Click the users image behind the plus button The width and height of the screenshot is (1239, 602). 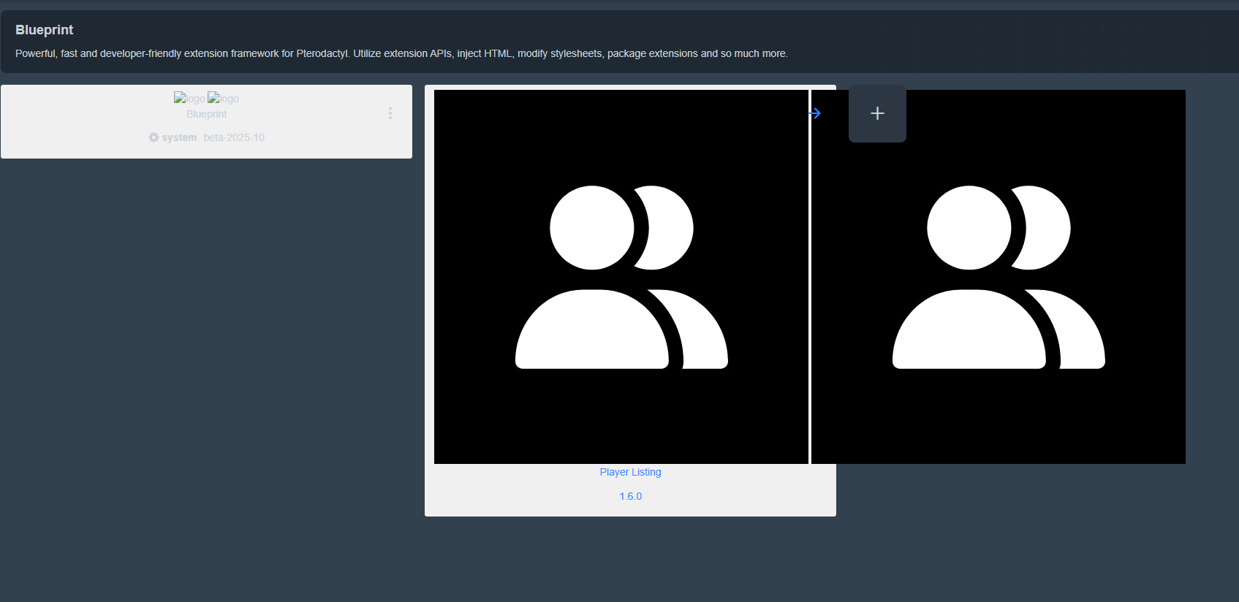[999, 277]
